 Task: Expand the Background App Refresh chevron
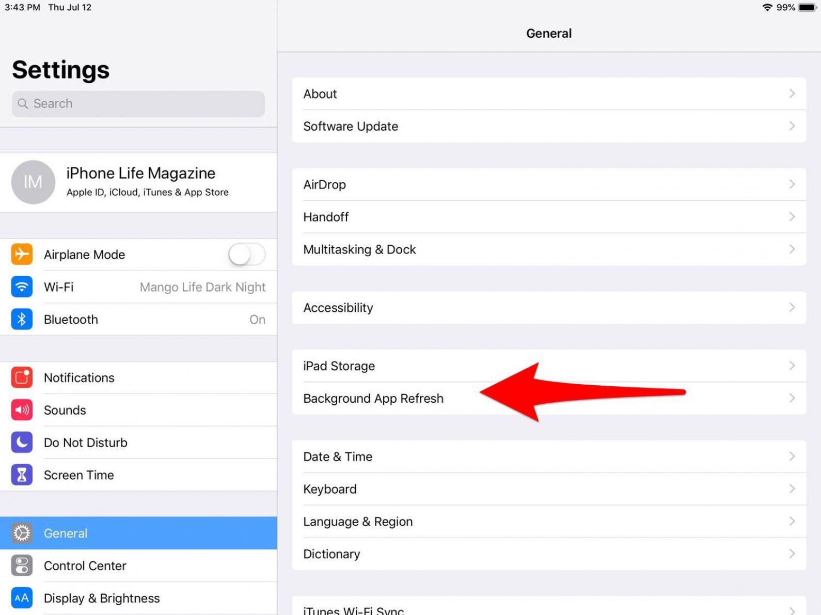pos(792,398)
